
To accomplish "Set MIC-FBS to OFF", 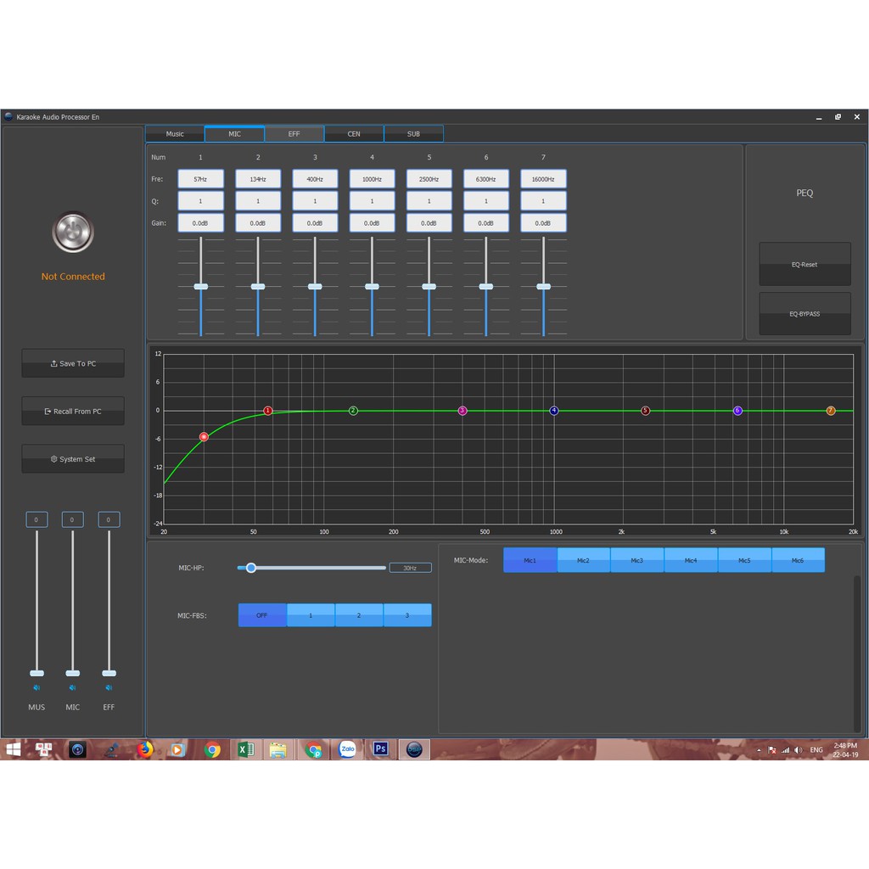I will pos(262,615).
